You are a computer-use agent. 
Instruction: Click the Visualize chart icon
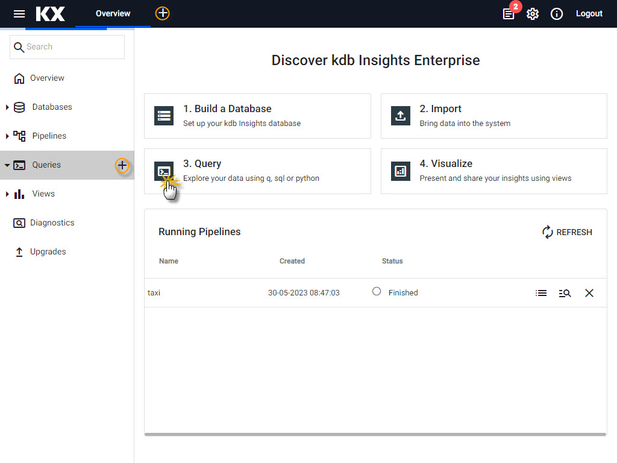(401, 171)
